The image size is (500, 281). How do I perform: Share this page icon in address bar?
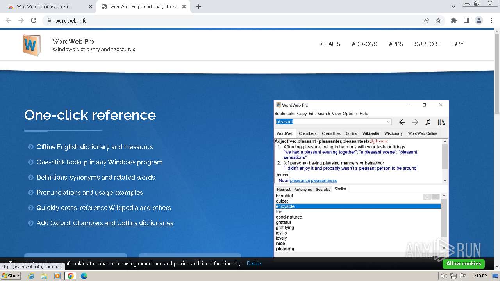[426, 20]
